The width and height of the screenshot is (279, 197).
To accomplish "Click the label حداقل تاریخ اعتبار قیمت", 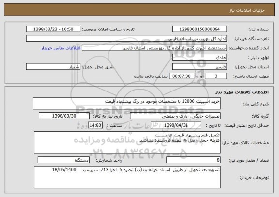I will [247, 125].
